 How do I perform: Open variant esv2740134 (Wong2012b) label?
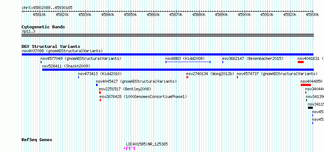coord(210,74)
